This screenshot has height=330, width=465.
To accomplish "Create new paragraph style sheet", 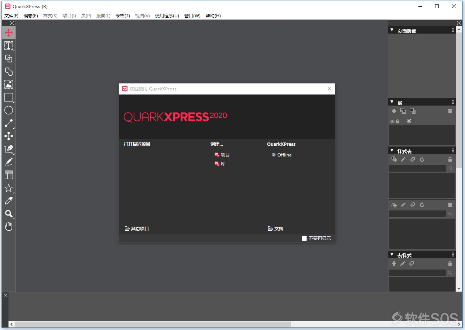I will [x=394, y=159].
